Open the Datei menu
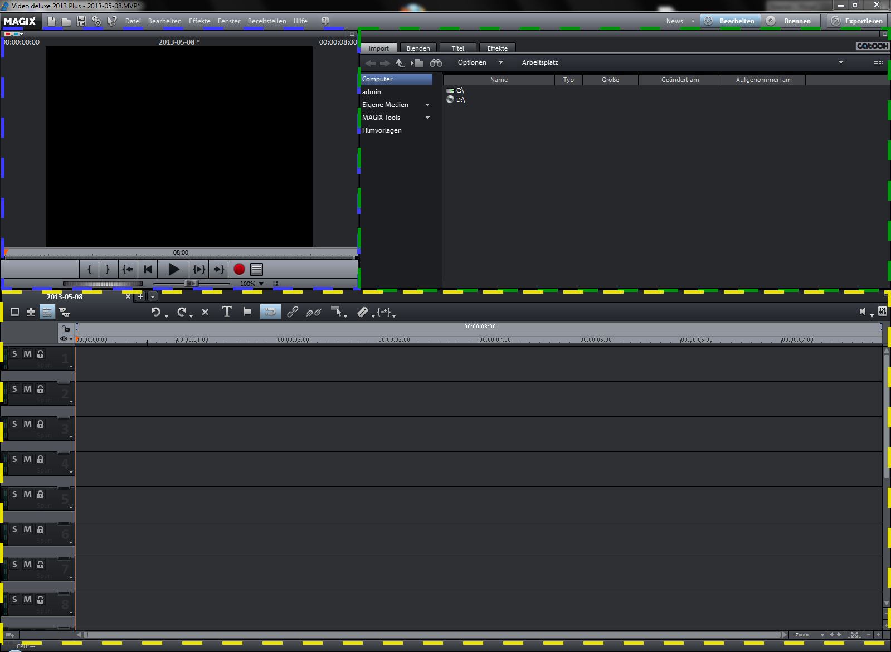Image resolution: width=891 pixels, height=652 pixels. click(133, 21)
